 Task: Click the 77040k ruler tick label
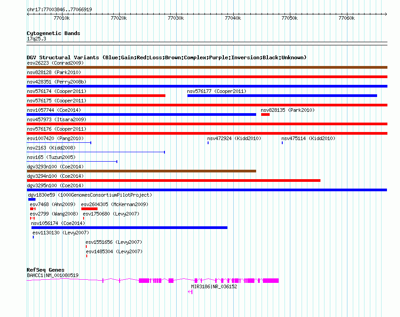point(233,18)
